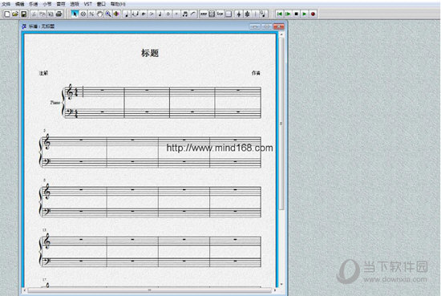The image size is (441, 296).
Task: Open the 文件 menu
Action: pyautogui.click(x=6, y=4)
